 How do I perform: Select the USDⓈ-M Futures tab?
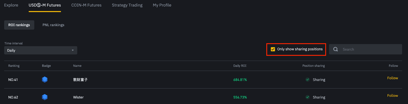(45, 5)
